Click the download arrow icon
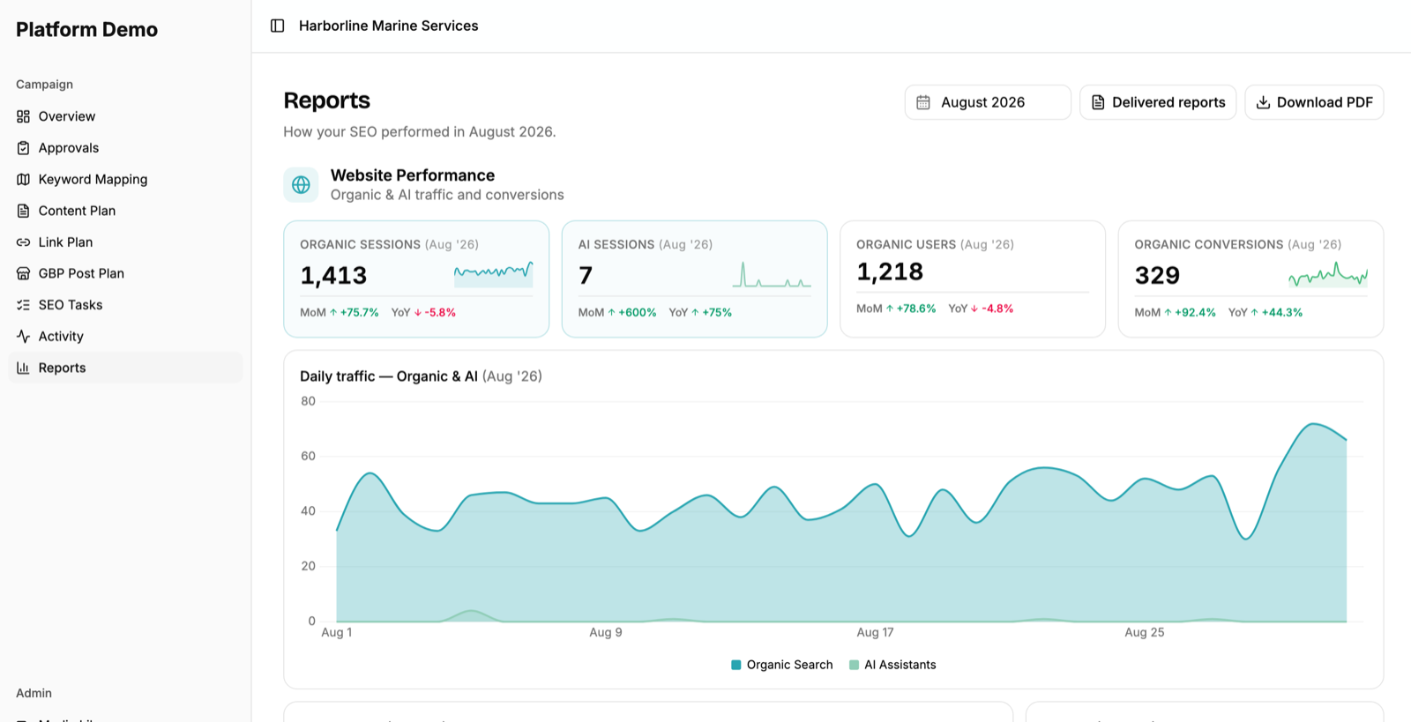Screen dimensions: 1411x722 click(x=1263, y=102)
